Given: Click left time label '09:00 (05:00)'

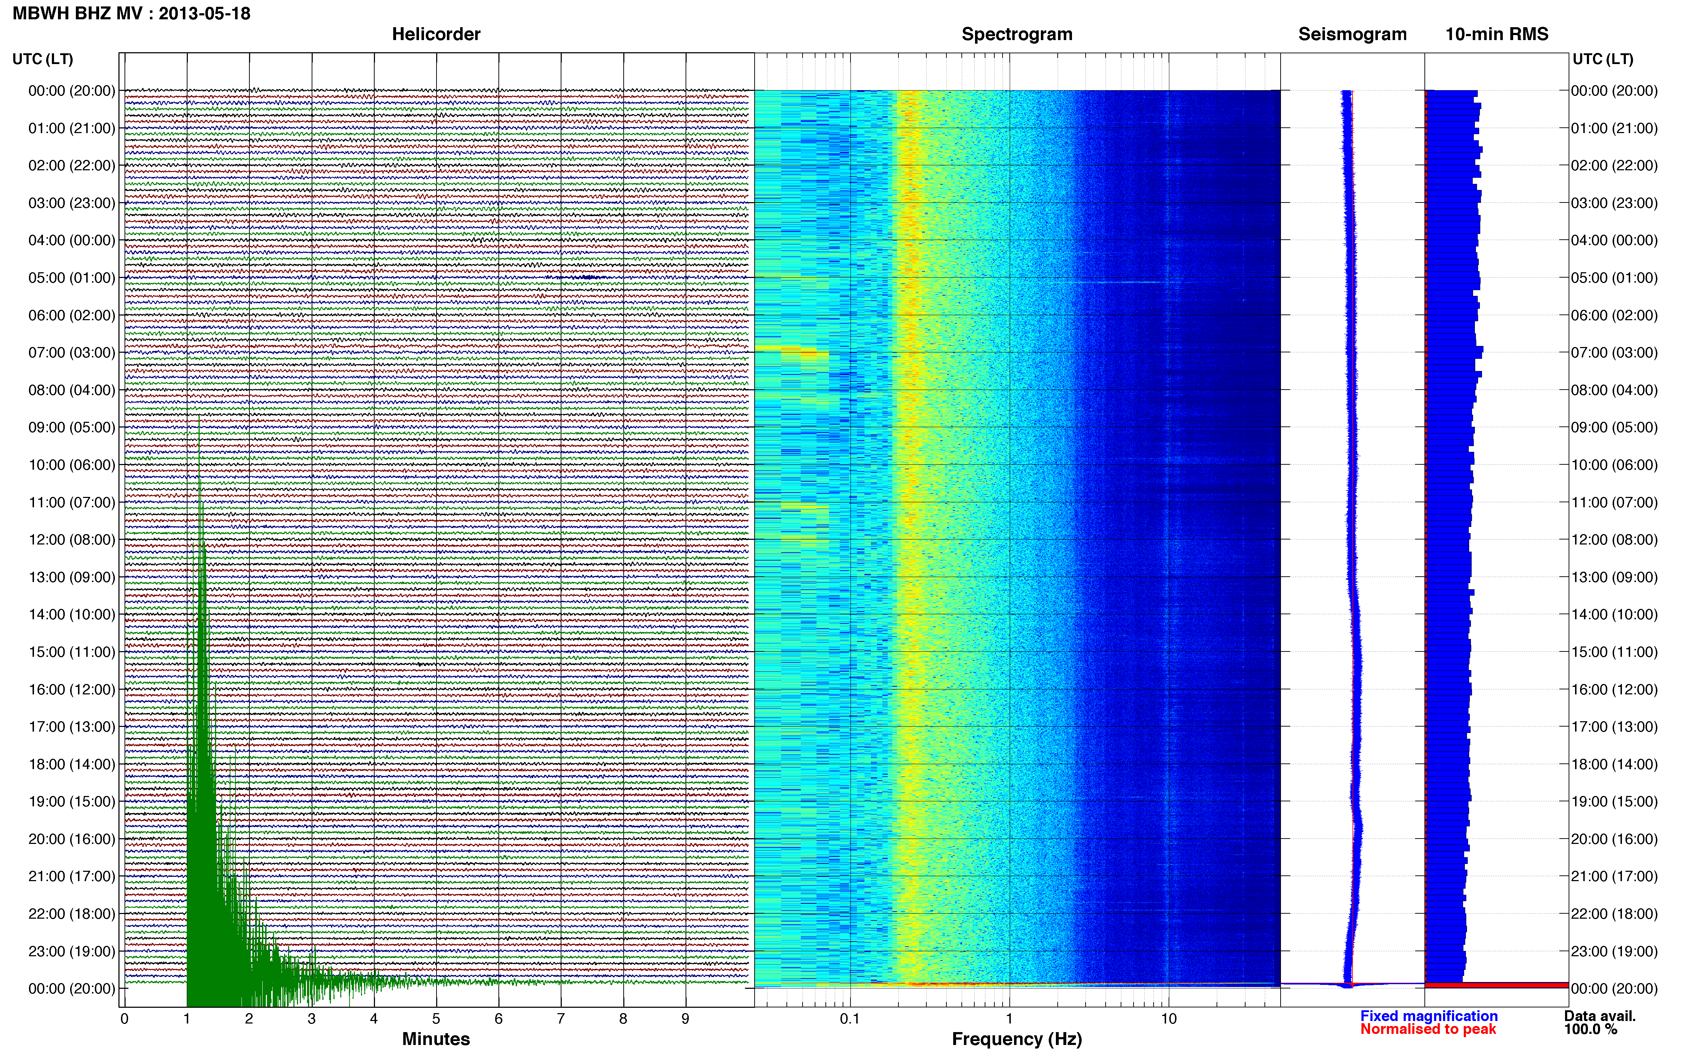Looking at the screenshot, I should click(72, 428).
